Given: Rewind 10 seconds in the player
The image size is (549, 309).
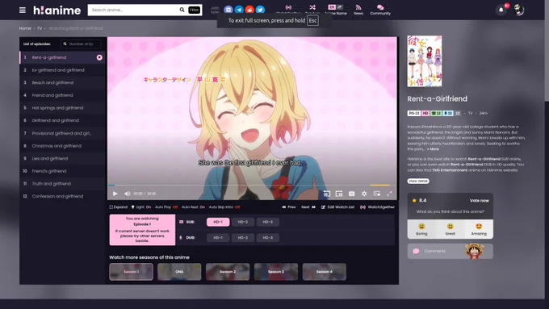Looking at the screenshot, I should [x=326, y=194].
